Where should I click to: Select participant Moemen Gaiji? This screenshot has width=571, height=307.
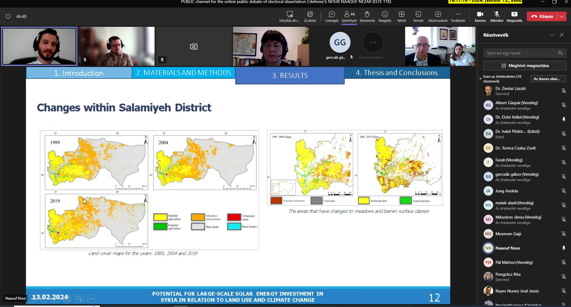pyautogui.click(x=525, y=234)
